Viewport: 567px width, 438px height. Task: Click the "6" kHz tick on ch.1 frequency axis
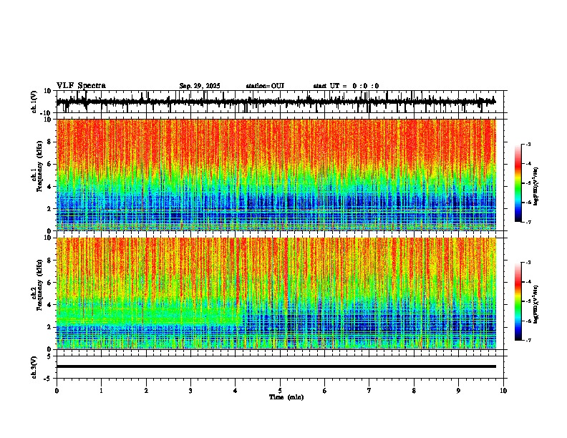point(49,164)
